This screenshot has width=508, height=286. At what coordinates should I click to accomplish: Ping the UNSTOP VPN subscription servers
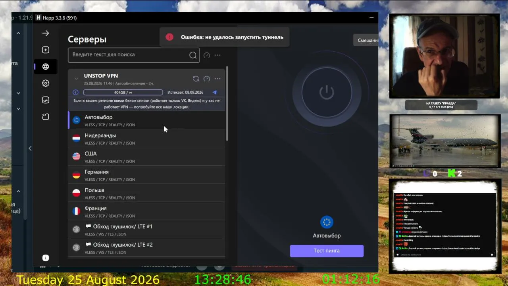(x=207, y=79)
